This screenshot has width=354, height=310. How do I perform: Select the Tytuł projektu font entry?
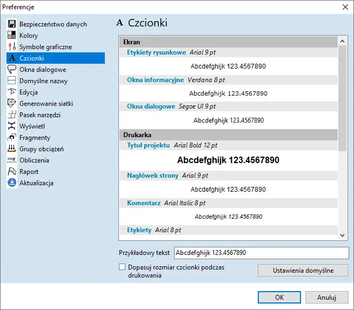(148, 145)
